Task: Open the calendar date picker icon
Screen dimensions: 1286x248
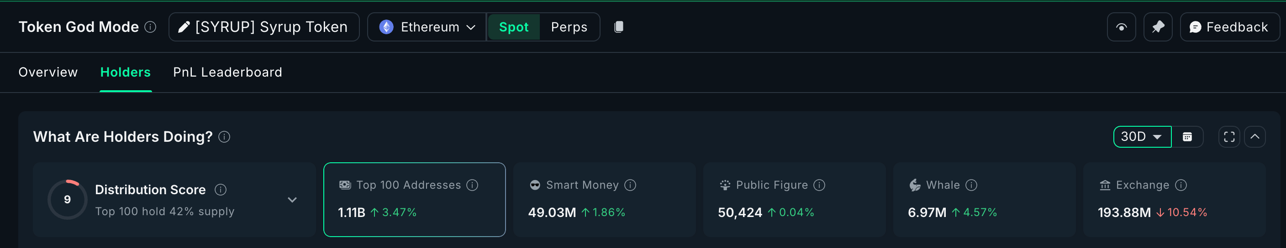Action: (1187, 137)
